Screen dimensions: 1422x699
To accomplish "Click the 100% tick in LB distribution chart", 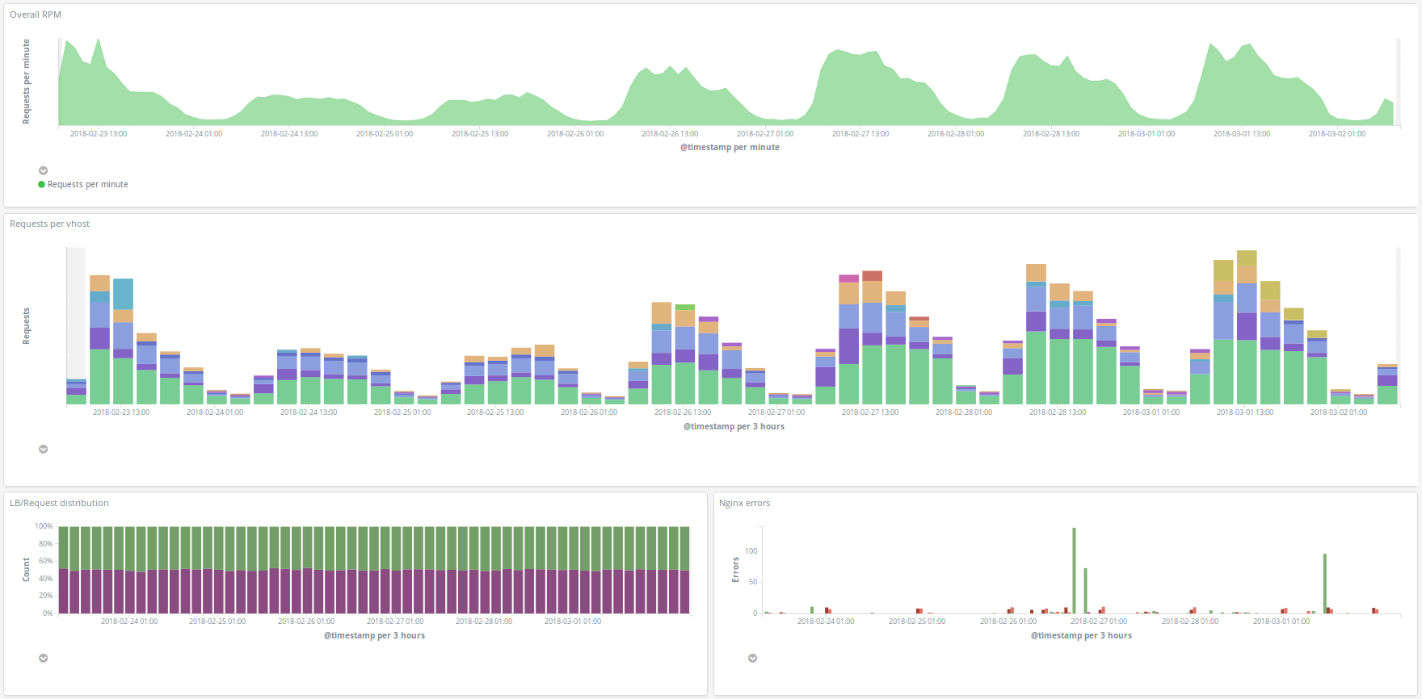I will [44, 526].
